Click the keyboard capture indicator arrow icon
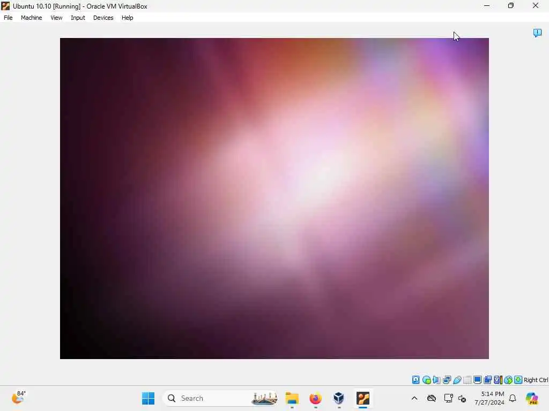Image resolution: width=549 pixels, height=411 pixels. [518, 380]
